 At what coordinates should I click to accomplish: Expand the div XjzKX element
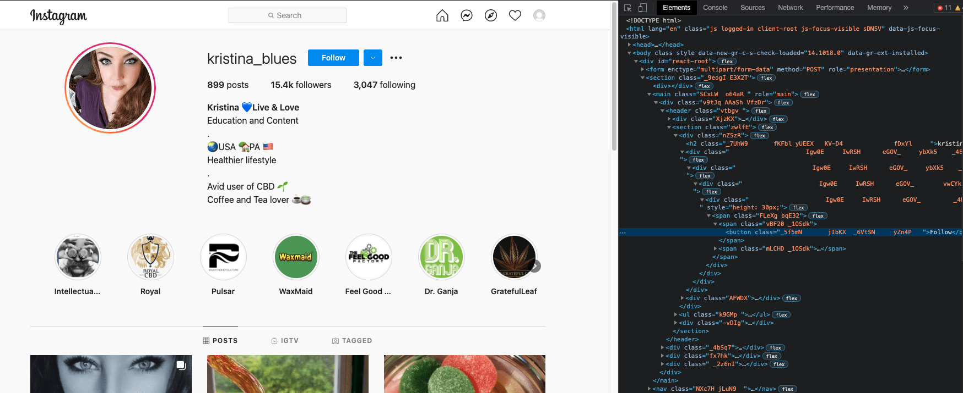[669, 119]
